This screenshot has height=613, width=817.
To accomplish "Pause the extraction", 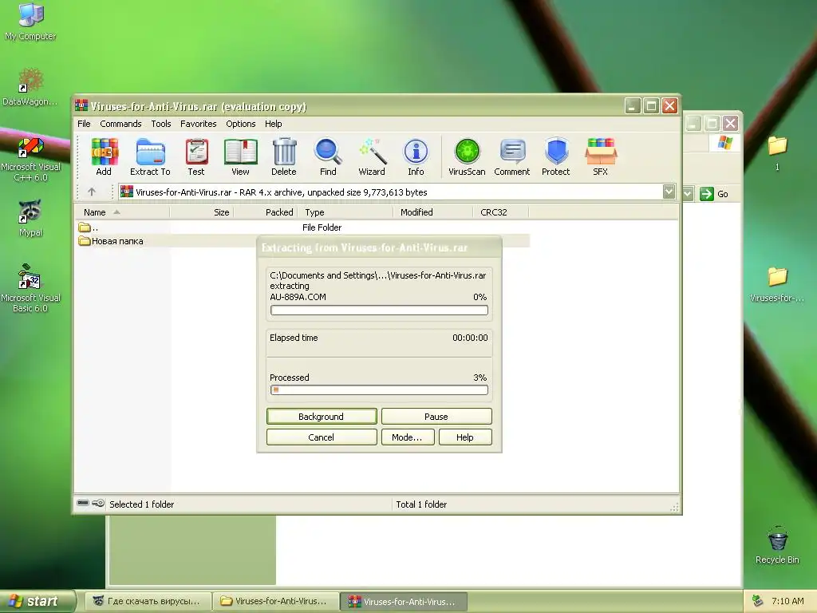I will pyautogui.click(x=436, y=416).
